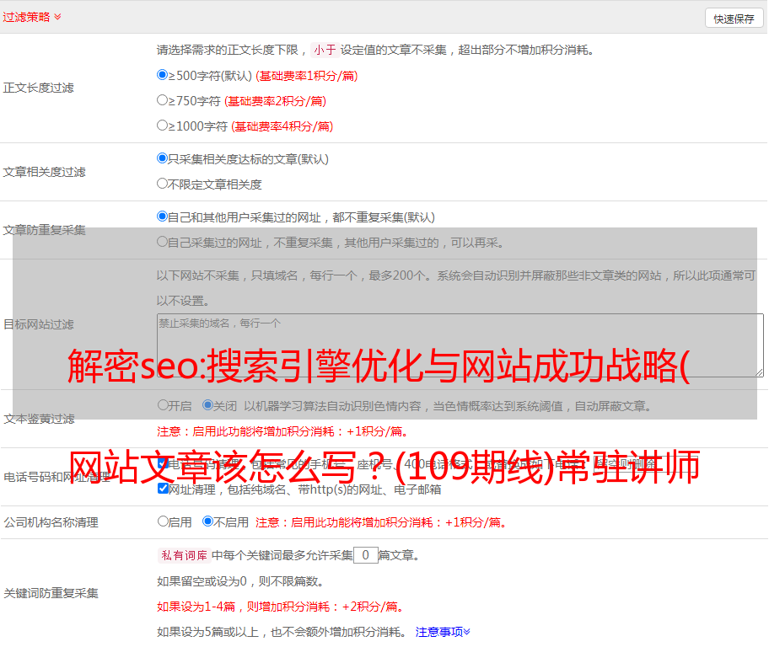Select 不启用 for 公司机构名称清理
This screenshot has height=647, width=769.
[208, 521]
